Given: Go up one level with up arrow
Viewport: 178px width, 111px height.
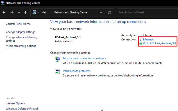Looking at the screenshot, I should (25, 12).
